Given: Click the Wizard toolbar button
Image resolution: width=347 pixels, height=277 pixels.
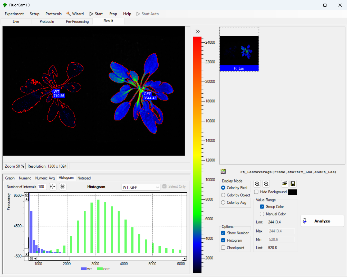Looking at the screenshot, I should [x=75, y=14].
